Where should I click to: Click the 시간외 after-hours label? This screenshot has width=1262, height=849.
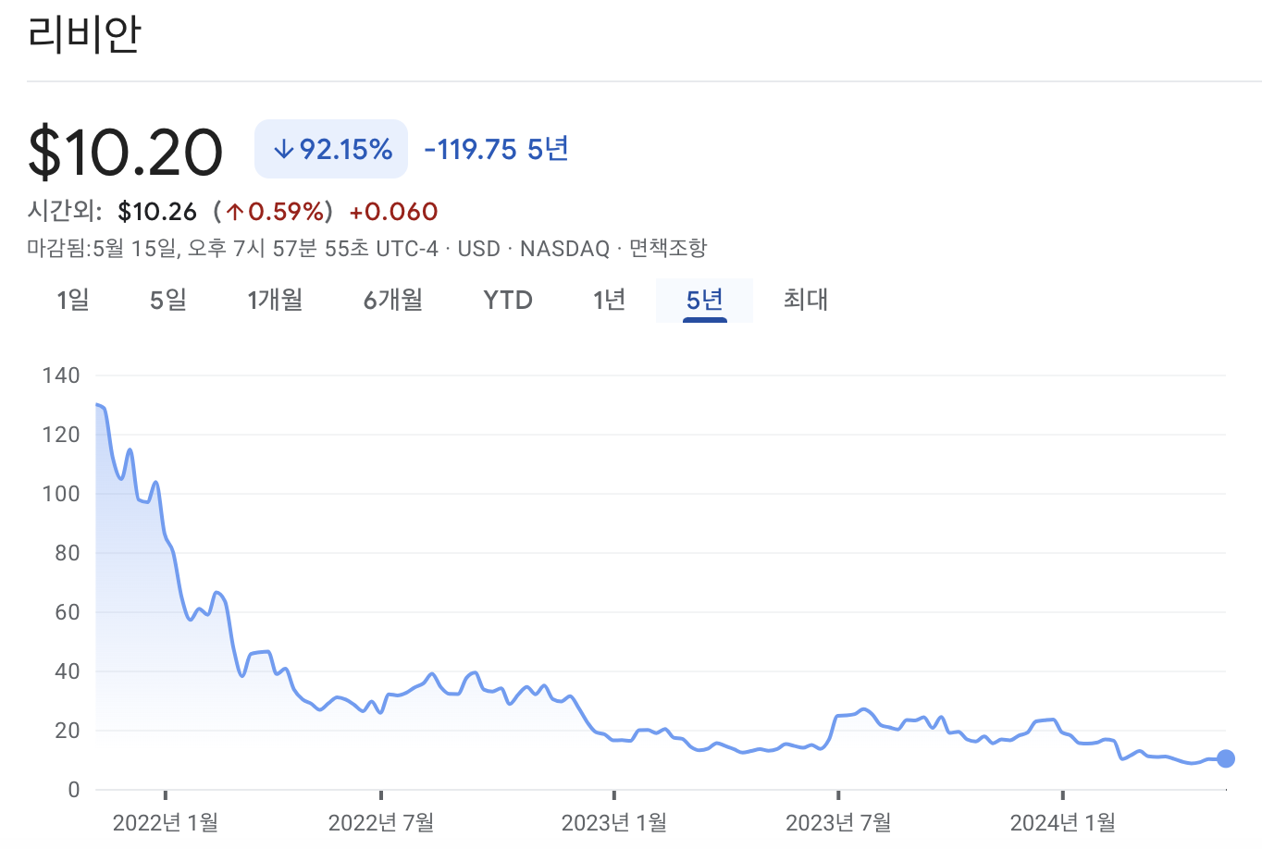click(x=64, y=212)
